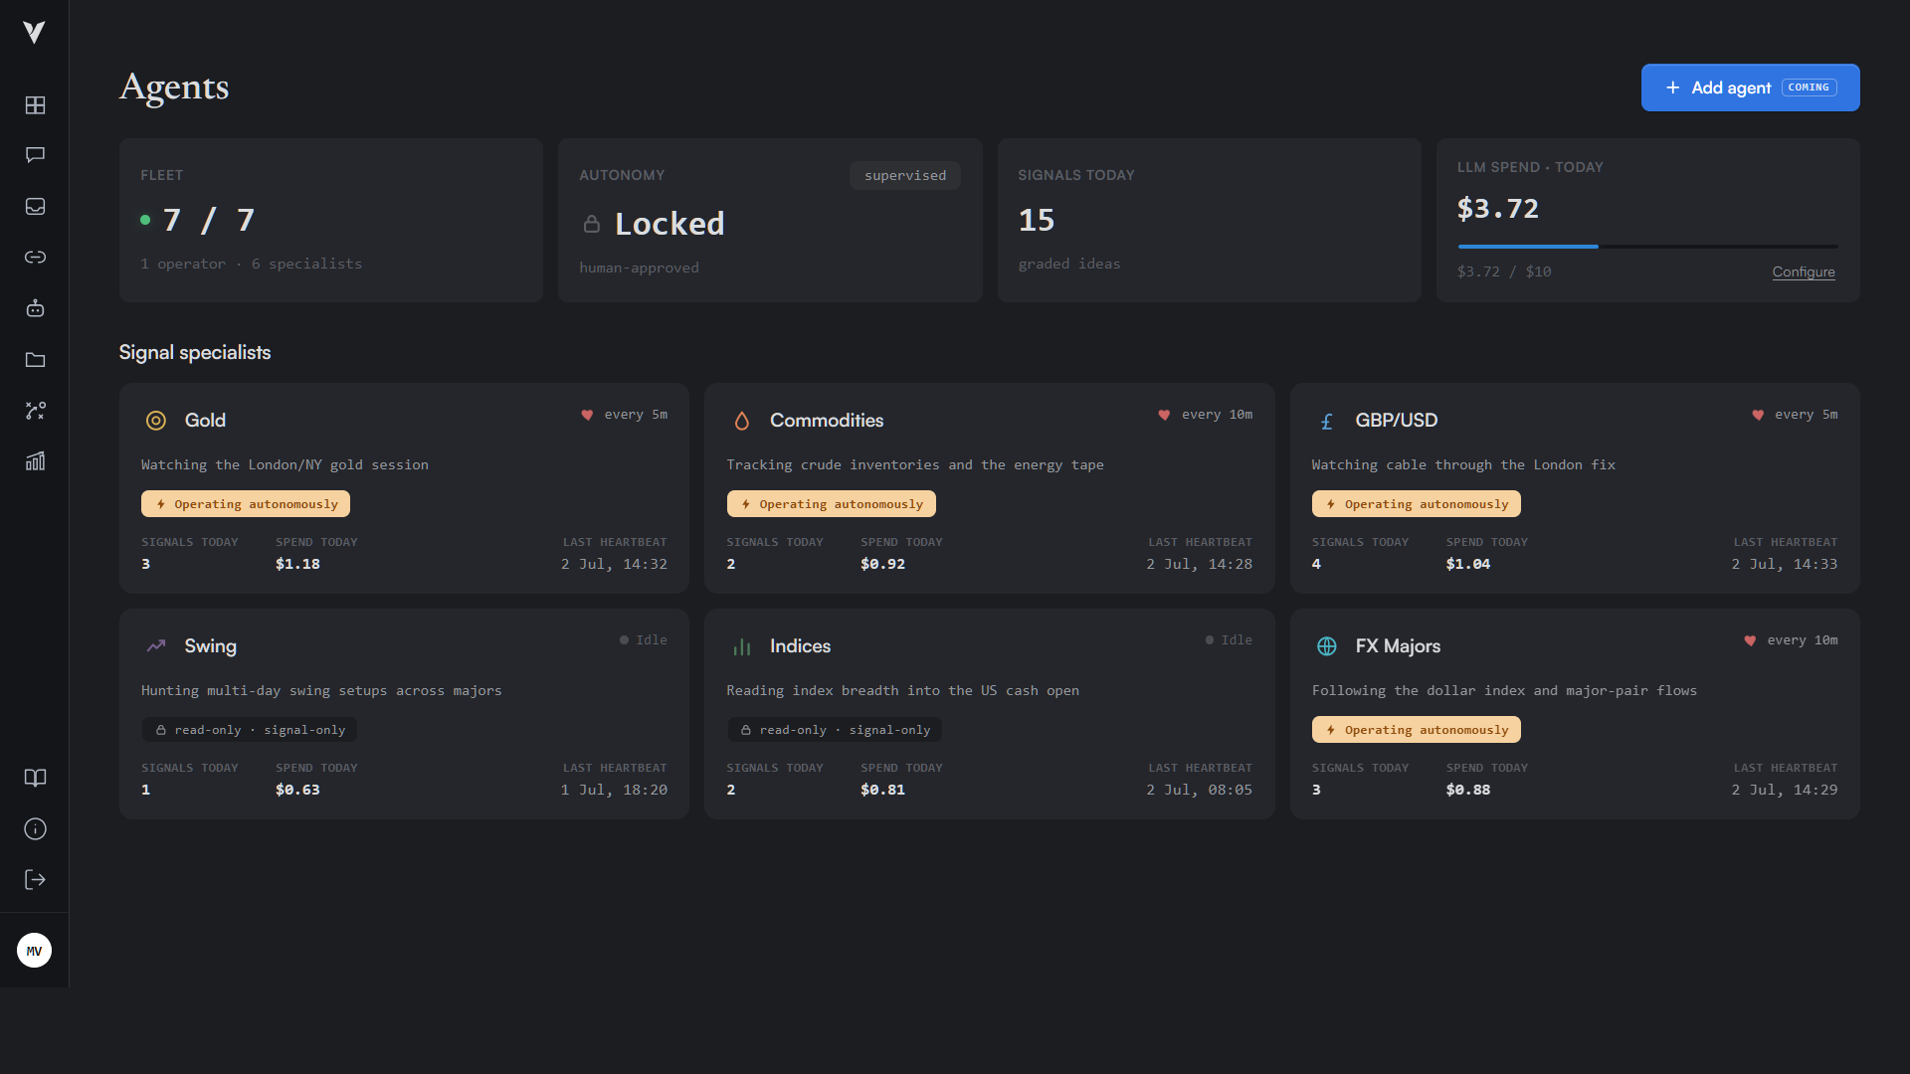Click the Signal specialists heading
The height and width of the screenshot is (1074, 1910).
[195, 353]
